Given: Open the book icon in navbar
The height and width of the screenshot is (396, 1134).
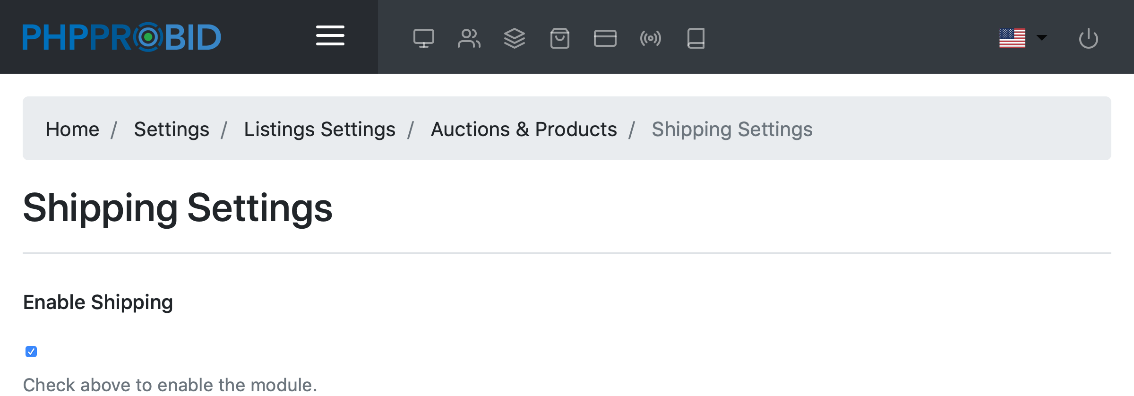Looking at the screenshot, I should [696, 38].
